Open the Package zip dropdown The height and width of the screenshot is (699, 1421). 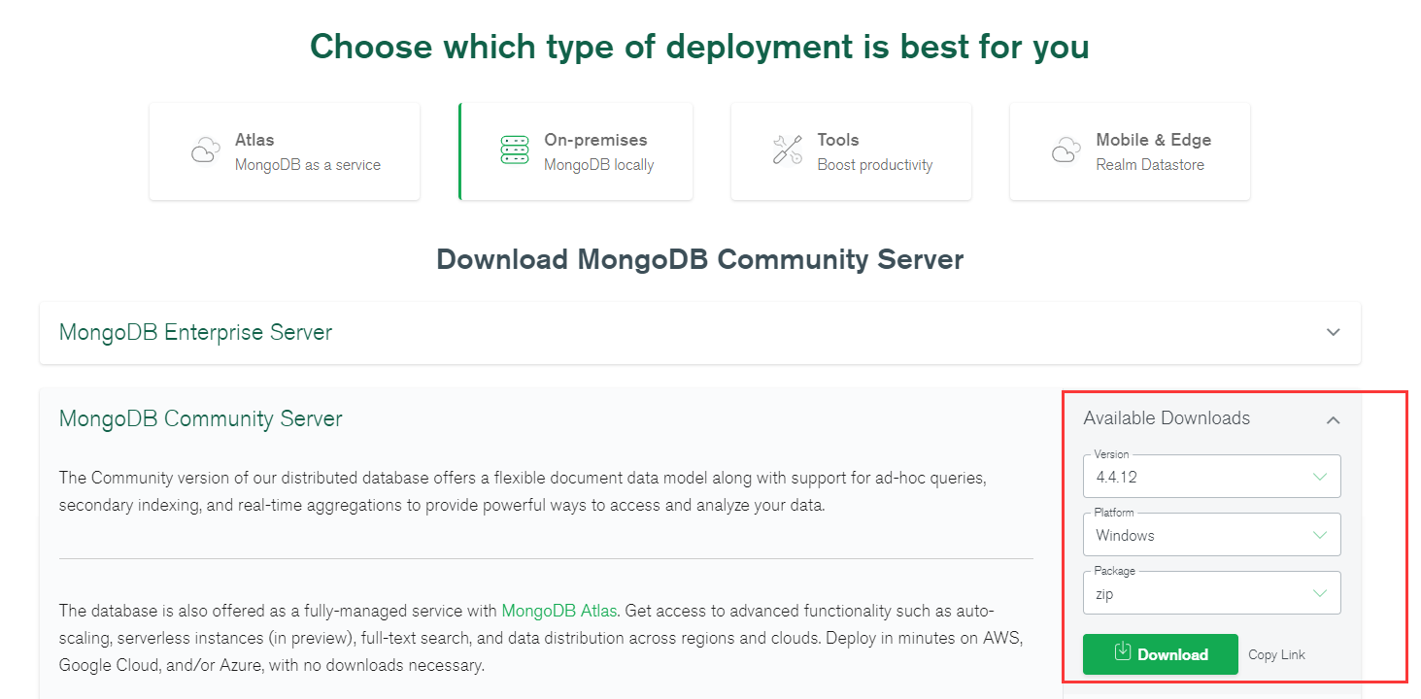[1212, 593]
